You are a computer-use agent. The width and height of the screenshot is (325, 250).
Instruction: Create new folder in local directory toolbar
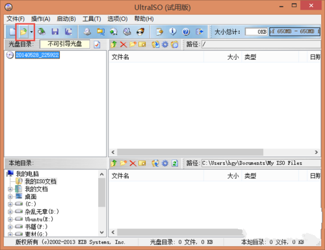click(x=123, y=163)
